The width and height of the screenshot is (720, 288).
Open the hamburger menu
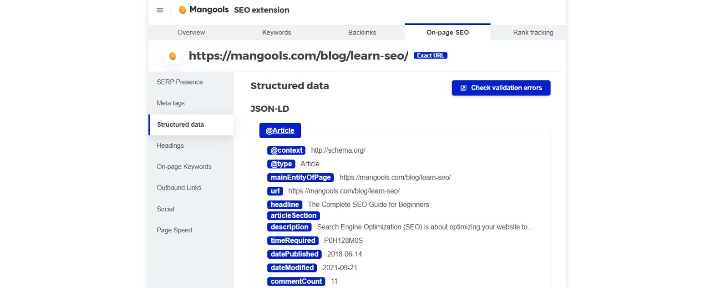[160, 10]
